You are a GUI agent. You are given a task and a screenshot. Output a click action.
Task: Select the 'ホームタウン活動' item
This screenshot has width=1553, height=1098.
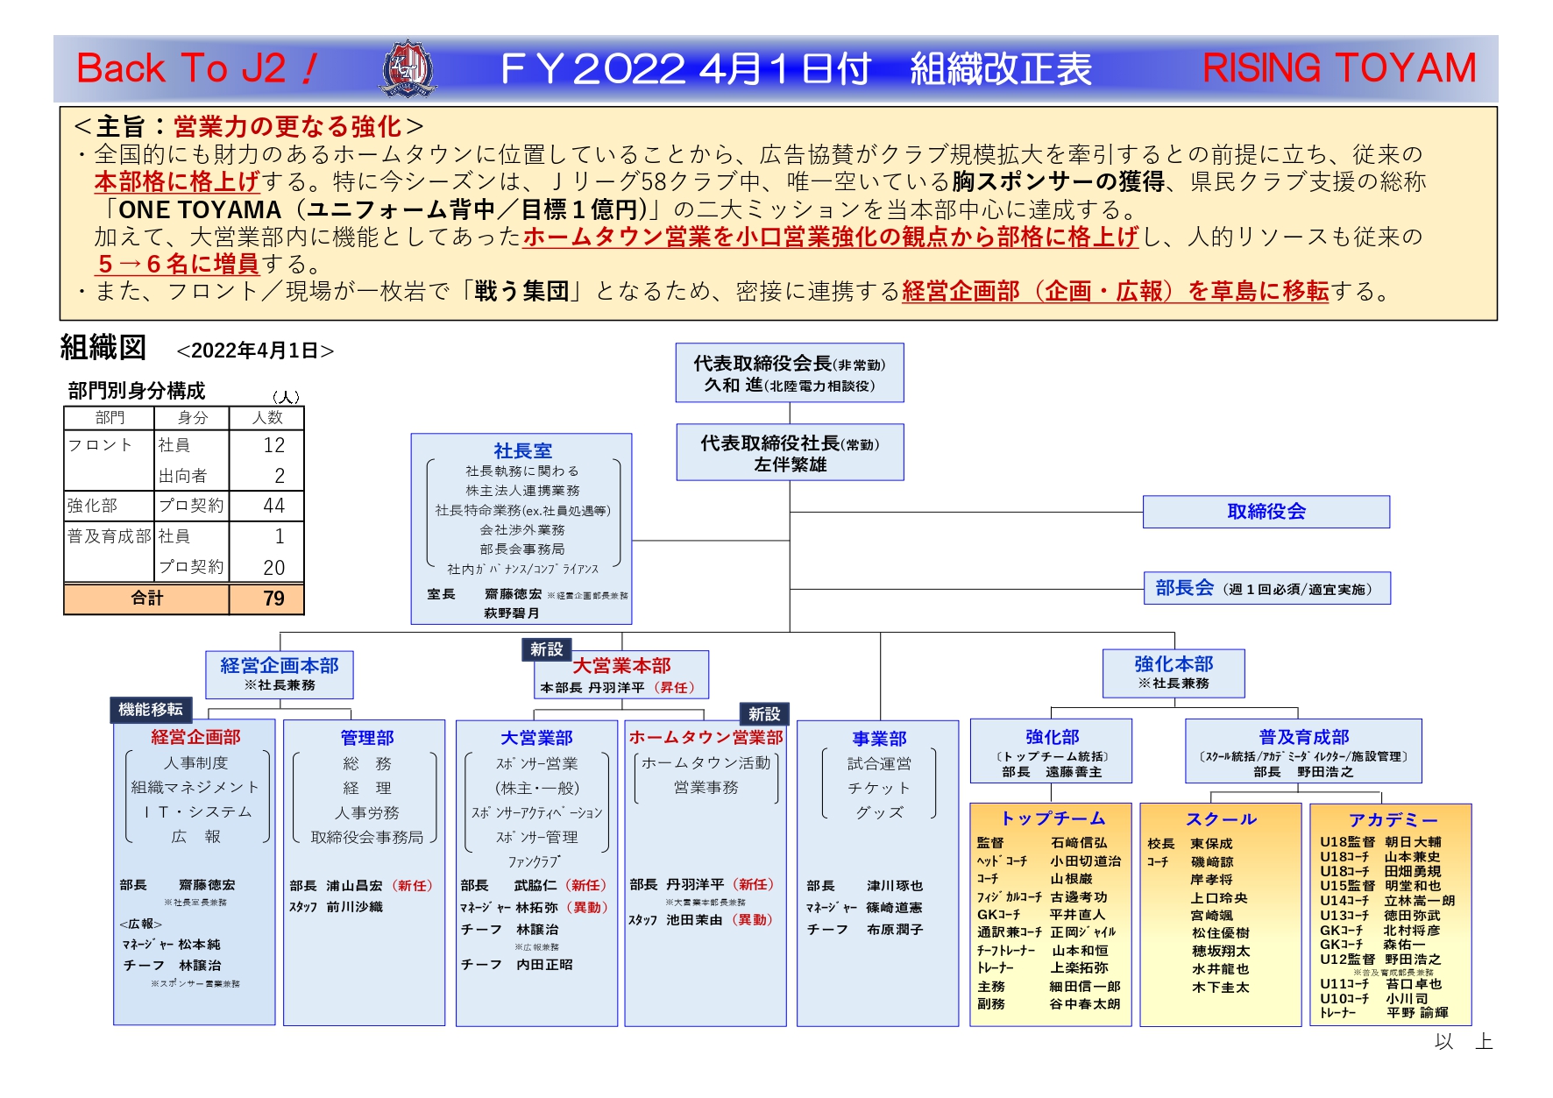point(706,763)
